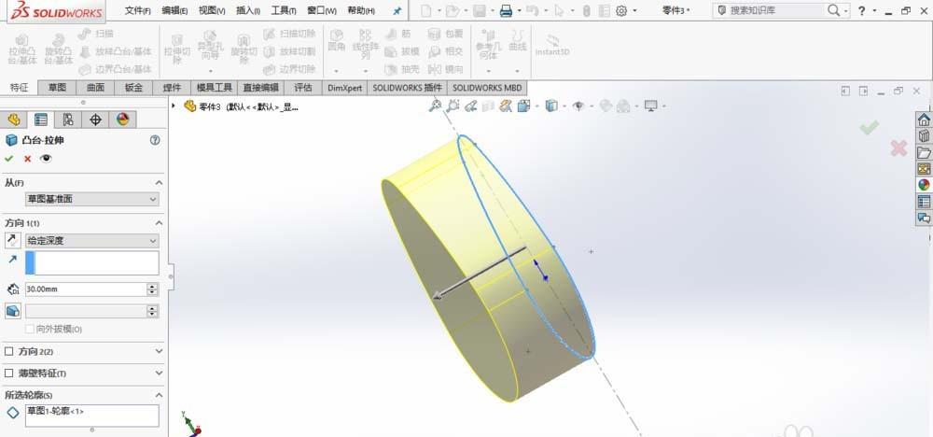Open the 插入 menu

point(248,10)
